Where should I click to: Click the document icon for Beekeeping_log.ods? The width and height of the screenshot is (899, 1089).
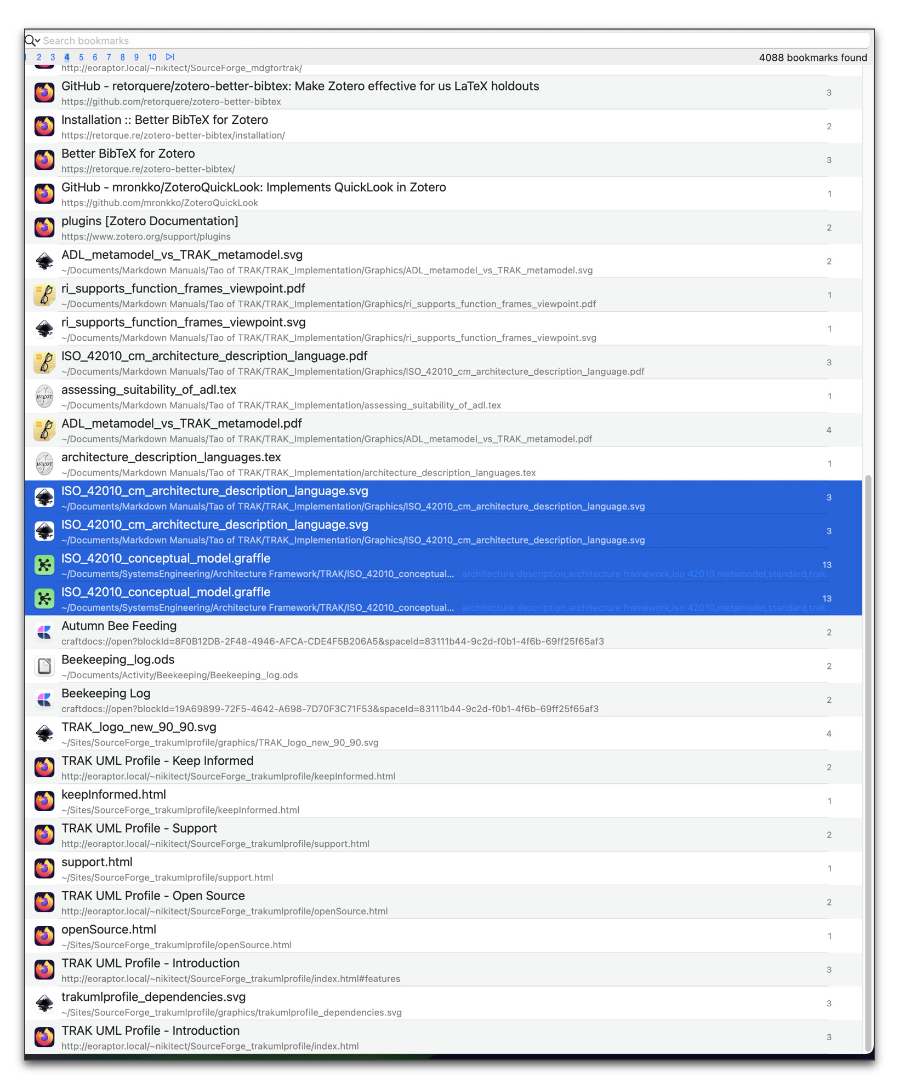coord(44,666)
